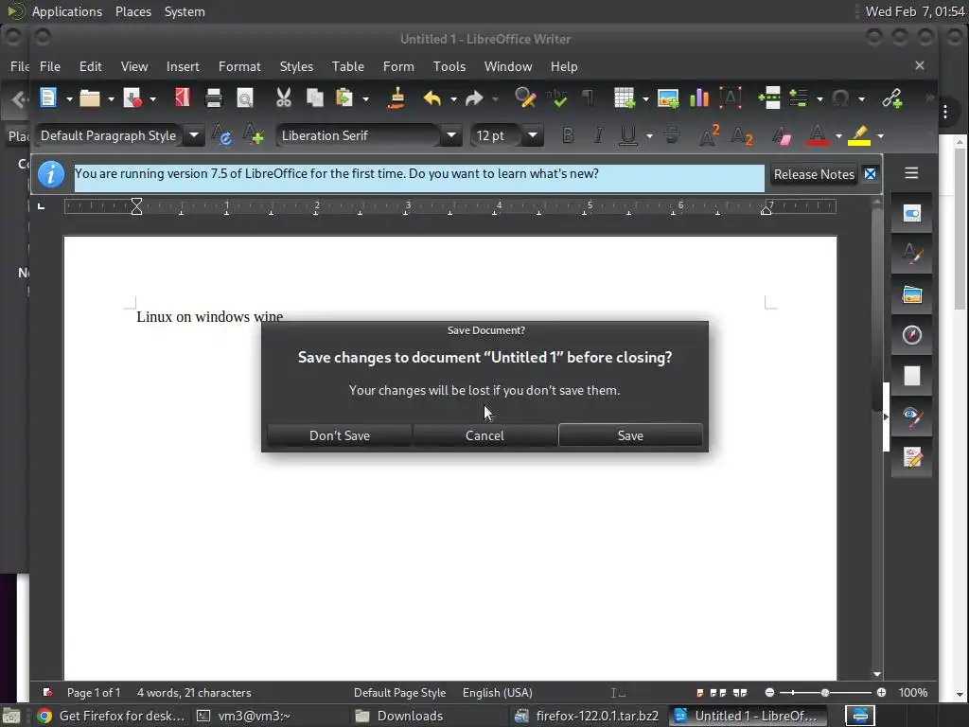Click the Clear Direct Formatting icon
969x727 pixels.
[782, 135]
